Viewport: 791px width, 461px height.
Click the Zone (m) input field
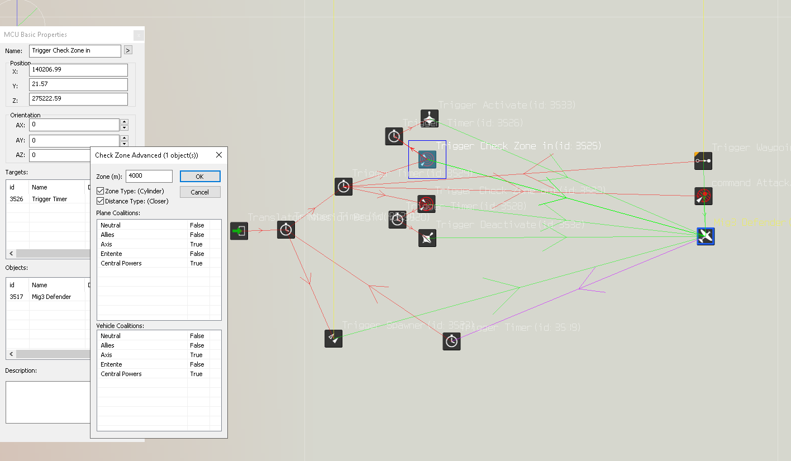pyautogui.click(x=149, y=176)
